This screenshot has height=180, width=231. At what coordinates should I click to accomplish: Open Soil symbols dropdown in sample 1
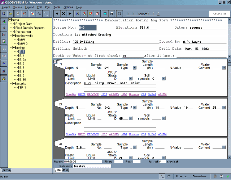(164, 78)
